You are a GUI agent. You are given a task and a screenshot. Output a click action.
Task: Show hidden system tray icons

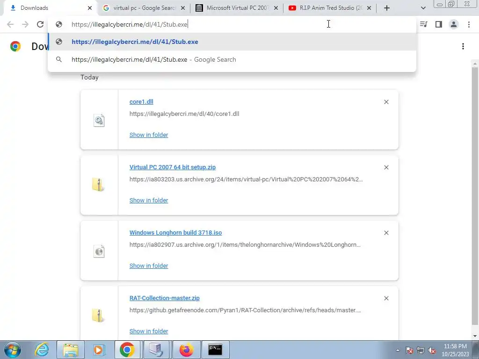point(398,350)
